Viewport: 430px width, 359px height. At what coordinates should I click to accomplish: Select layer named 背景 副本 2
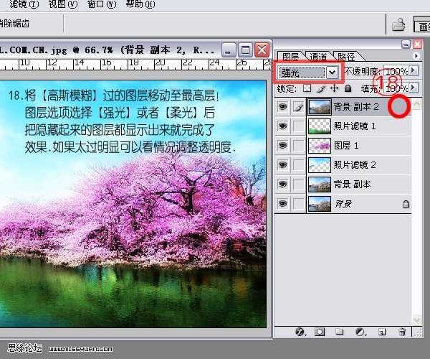(356, 106)
